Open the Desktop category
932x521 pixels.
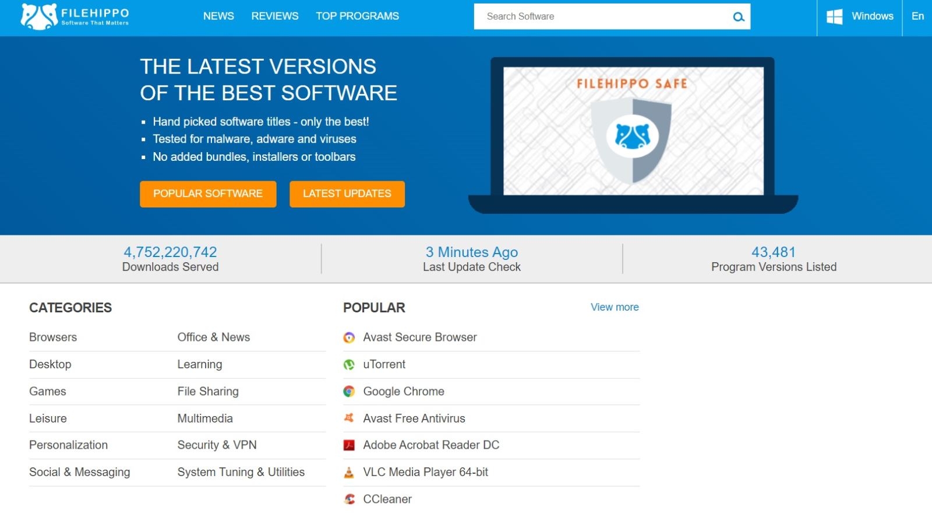(x=50, y=364)
